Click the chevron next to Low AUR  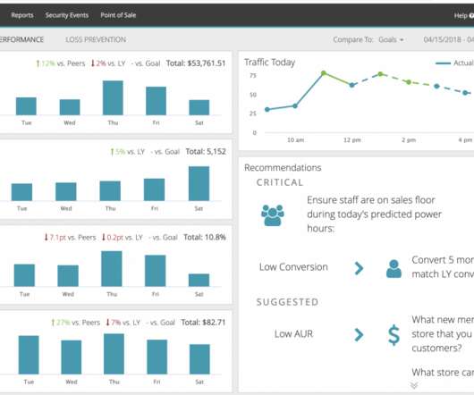tap(359, 334)
